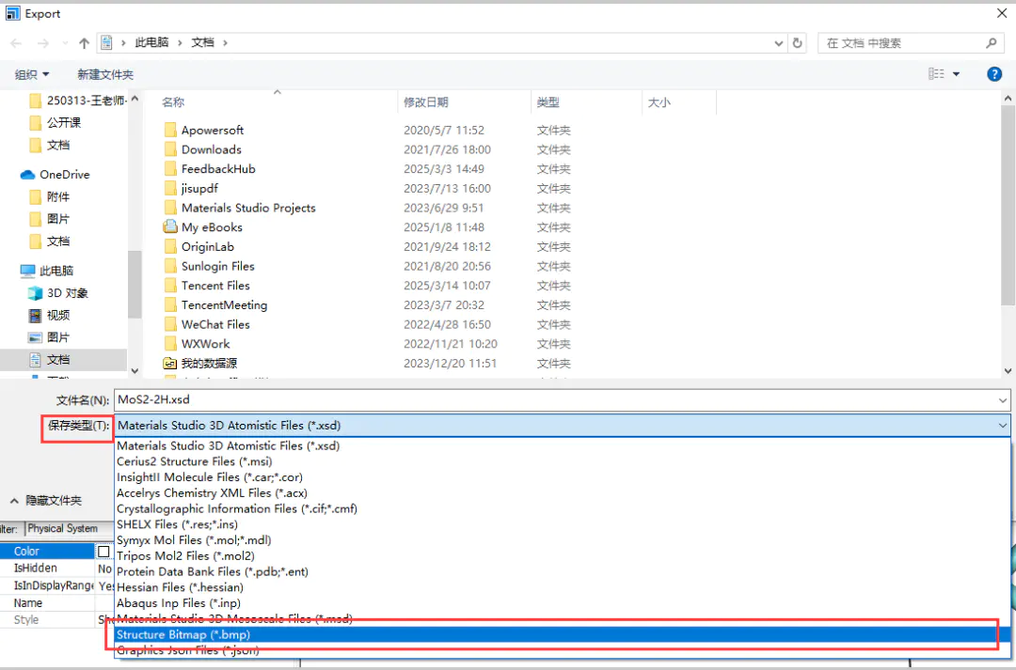Image resolution: width=1016 pixels, height=670 pixels.
Task: Open the 组织 menu
Action: (32, 74)
